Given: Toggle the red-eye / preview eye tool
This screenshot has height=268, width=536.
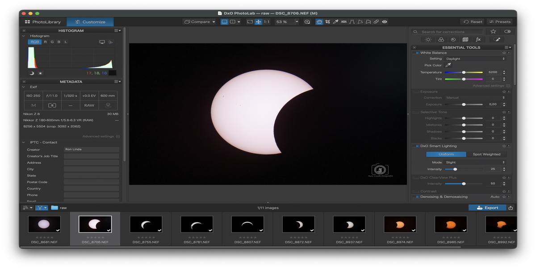Looking at the screenshot, I should click(385, 22).
